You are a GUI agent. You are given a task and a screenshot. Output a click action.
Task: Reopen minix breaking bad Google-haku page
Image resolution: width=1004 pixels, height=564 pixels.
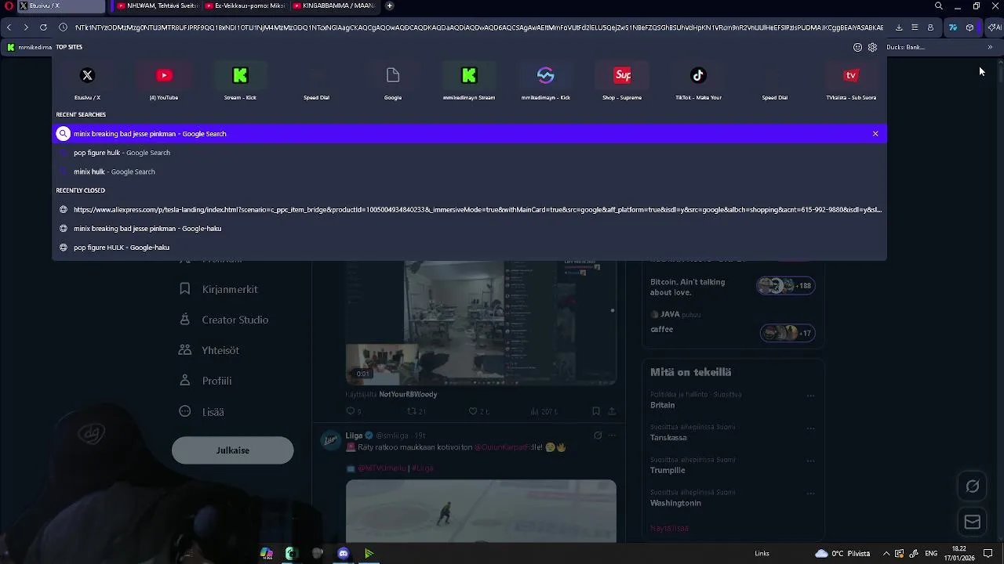pyautogui.click(x=469, y=229)
